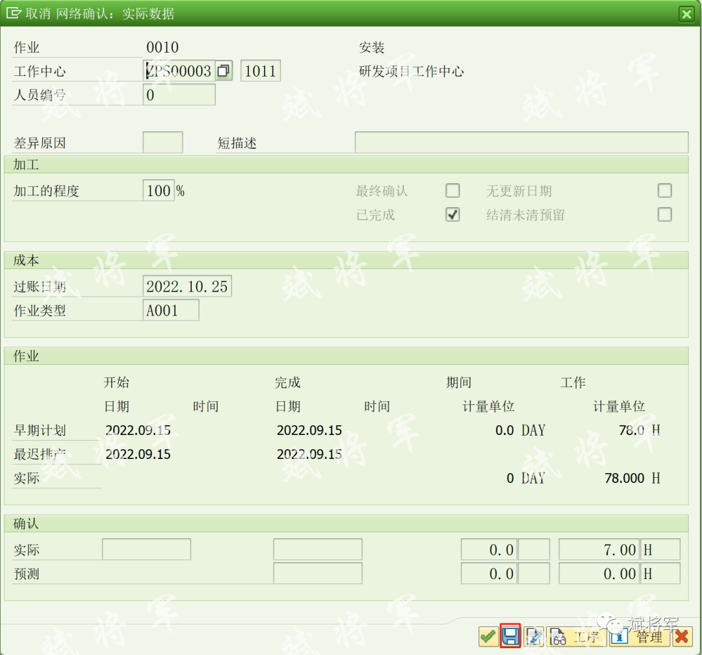The height and width of the screenshot is (655, 702).
Task: Enable the 无更新日期 checkbox
Action: click(x=664, y=191)
